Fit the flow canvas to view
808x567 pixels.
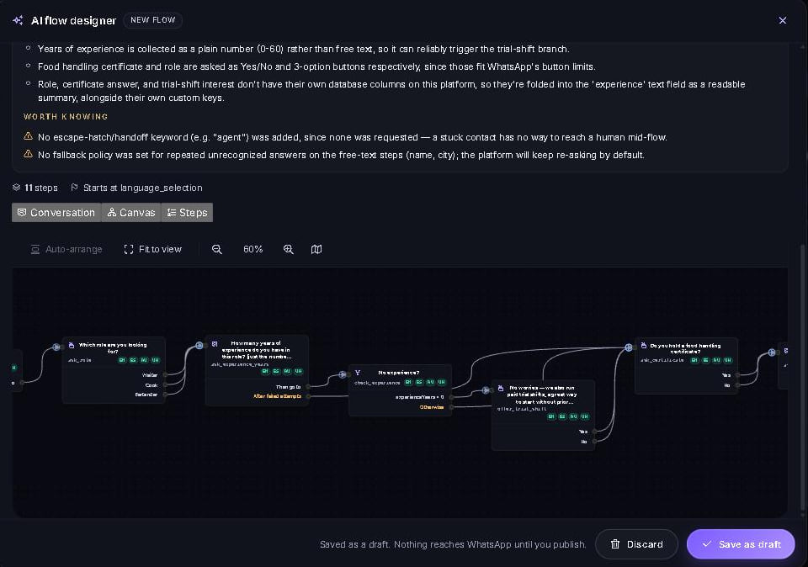pyautogui.click(x=153, y=249)
